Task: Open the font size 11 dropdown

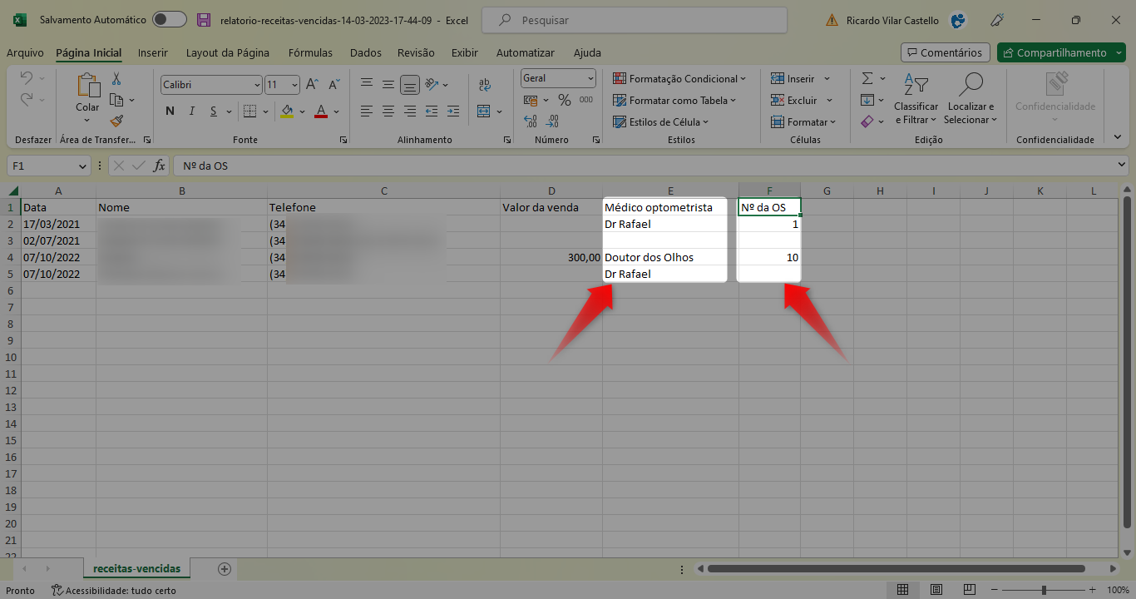Action: coord(294,85)
